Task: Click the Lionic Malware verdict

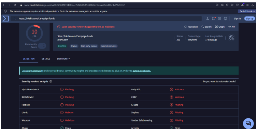Action: coord(67,113)
